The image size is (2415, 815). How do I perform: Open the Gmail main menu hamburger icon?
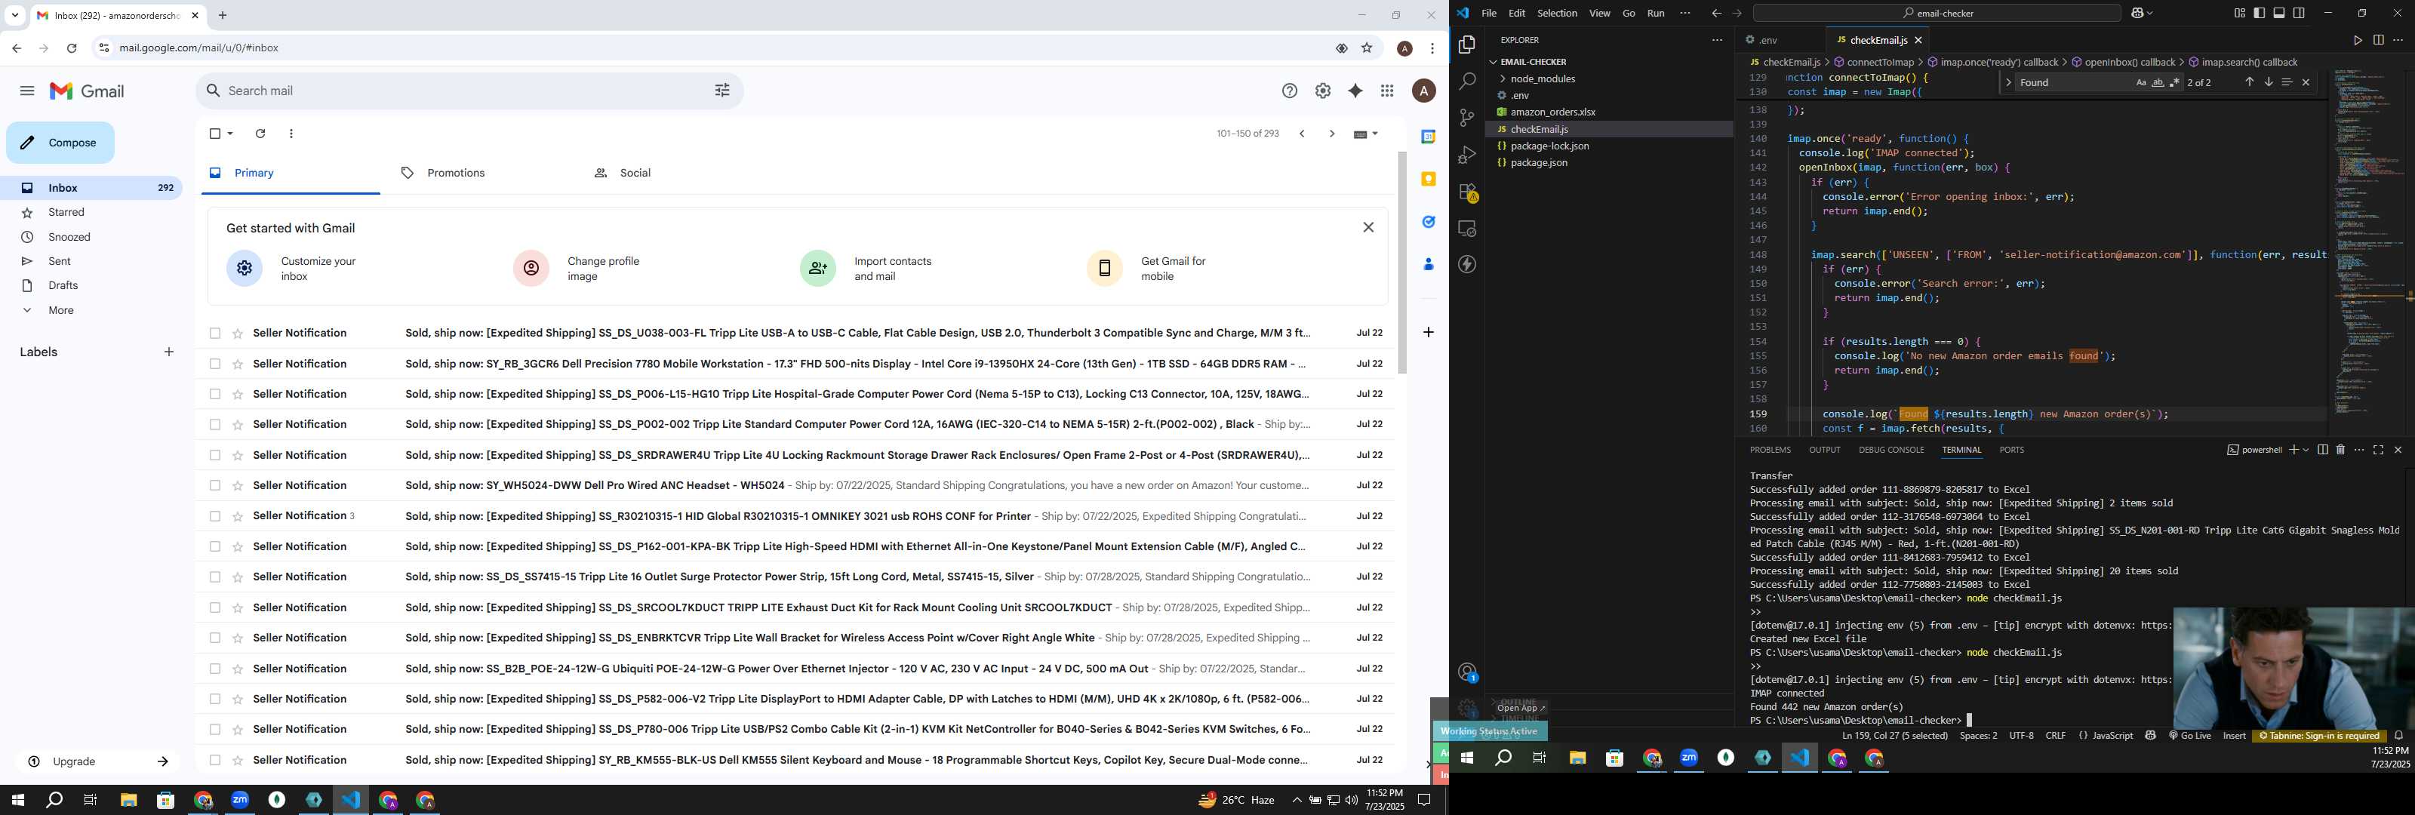pos(27,91)
